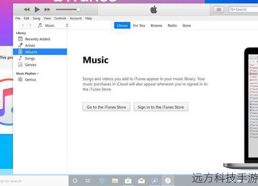Click the Cortana circle in taskbar
The image size is (258, 186).
(75, 181)
